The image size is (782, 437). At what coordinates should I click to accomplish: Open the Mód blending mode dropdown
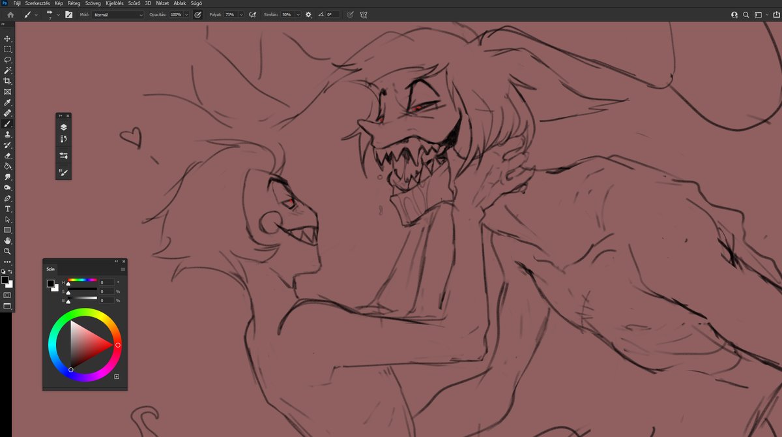click(118, 14)
